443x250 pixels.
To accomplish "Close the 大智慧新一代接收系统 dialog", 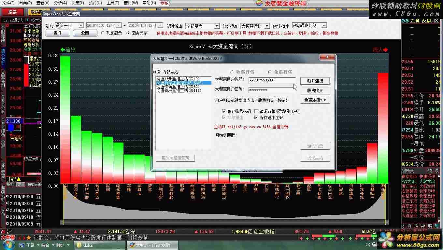I will (327, 58).
